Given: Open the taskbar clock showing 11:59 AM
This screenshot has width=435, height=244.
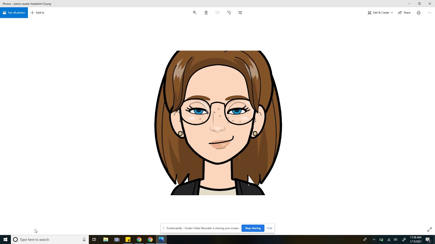Looking at the screenshot, I should pyautogui.click(x=416, y=240).
